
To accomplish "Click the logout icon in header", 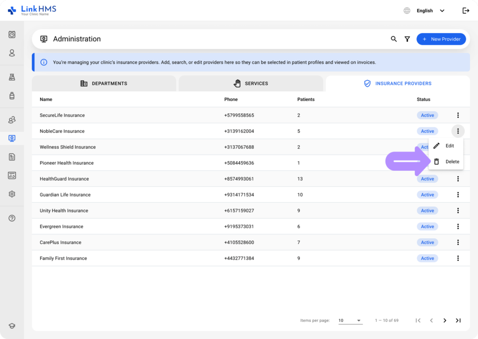I will 466,11.
